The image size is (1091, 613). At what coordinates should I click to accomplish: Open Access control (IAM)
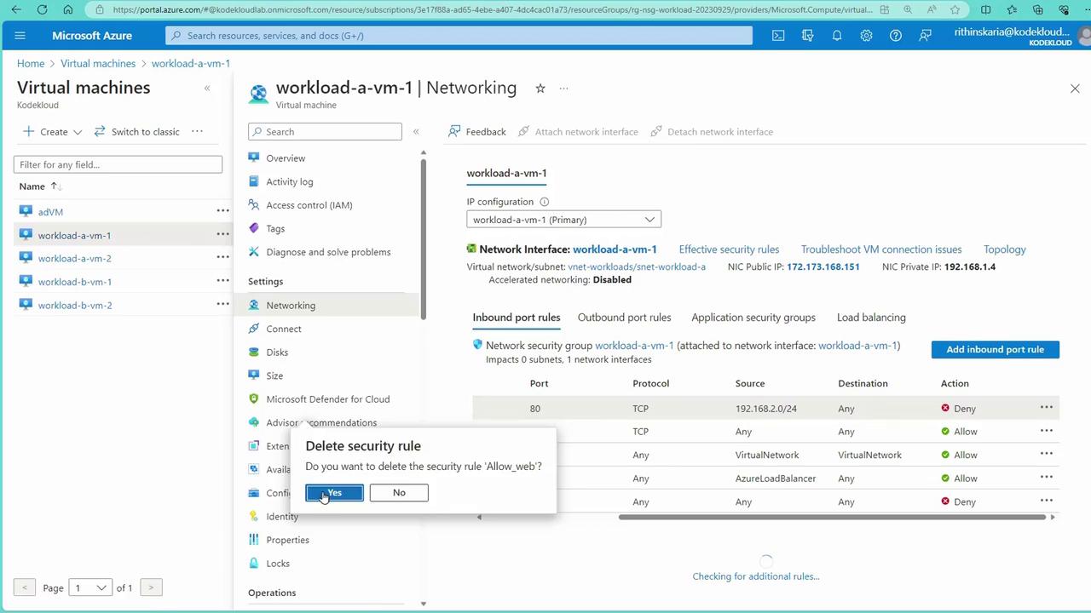(309, 205)
